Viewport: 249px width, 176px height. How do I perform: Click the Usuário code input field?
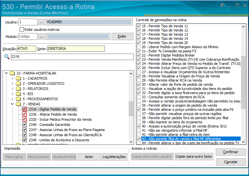pyautogui.click(x=28, y=22)
